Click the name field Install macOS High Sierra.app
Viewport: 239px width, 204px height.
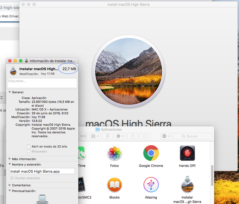pyautogui.click(x=42, y=171)
